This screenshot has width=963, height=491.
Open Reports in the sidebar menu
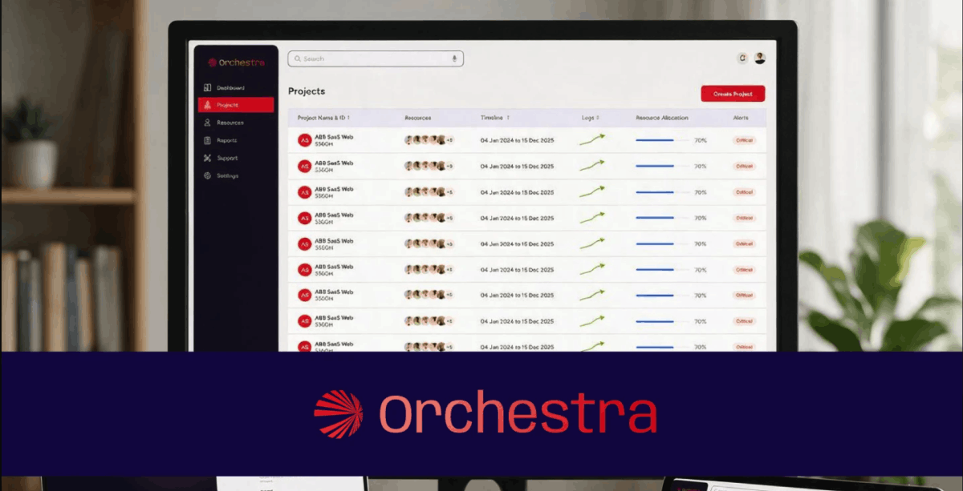[x=236, y=140]
